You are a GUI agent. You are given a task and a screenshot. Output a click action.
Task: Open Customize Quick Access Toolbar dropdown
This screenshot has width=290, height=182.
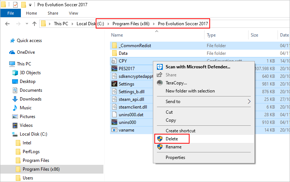pyautogui.click(x=30, y=5)
